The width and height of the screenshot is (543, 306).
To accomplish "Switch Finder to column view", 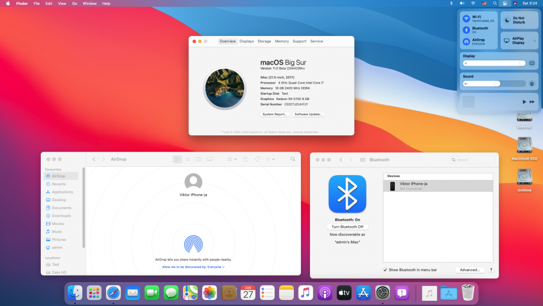I will pyautogui.click(x=199, y=159).
